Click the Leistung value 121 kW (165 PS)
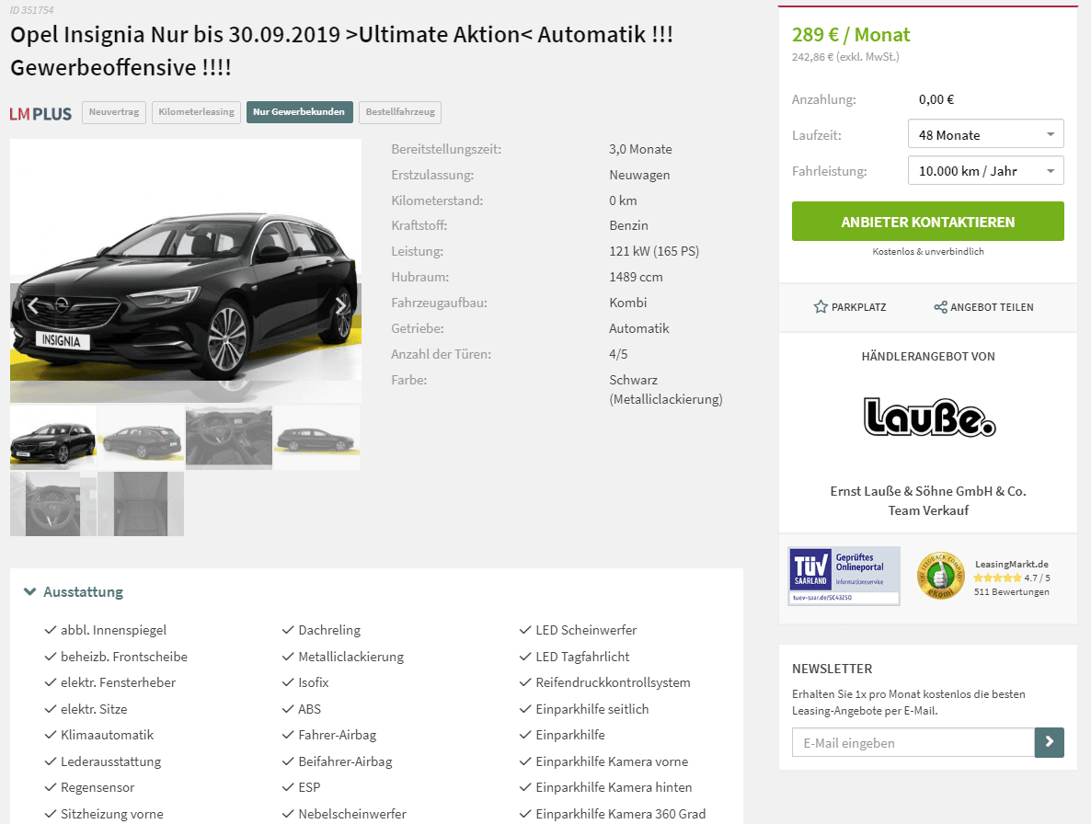This screenshot has width=1091, height=824. pos(654,251)
